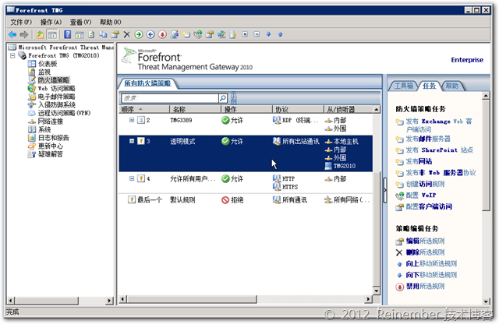Switch to the 工具箱 tab
Viewport: 499px width, 324px height.
[x=404, y=86]
